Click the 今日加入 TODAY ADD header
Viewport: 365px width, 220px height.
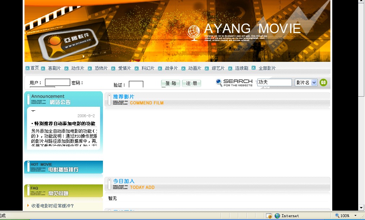coord(217,184)
